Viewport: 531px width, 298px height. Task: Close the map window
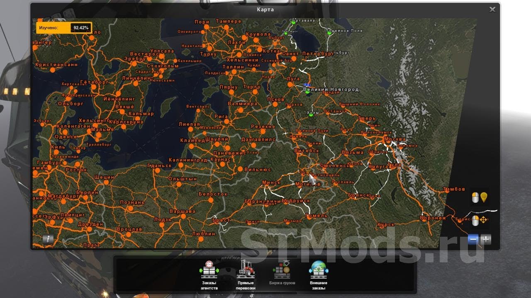coord(492,10)
